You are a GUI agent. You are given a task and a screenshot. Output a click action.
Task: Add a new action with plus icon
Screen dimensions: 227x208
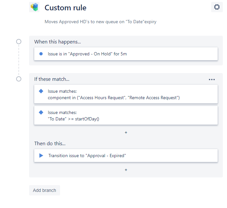click(126, 170)
